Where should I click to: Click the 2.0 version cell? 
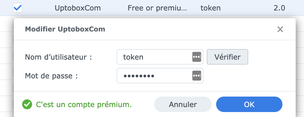(x=279, y=8)
